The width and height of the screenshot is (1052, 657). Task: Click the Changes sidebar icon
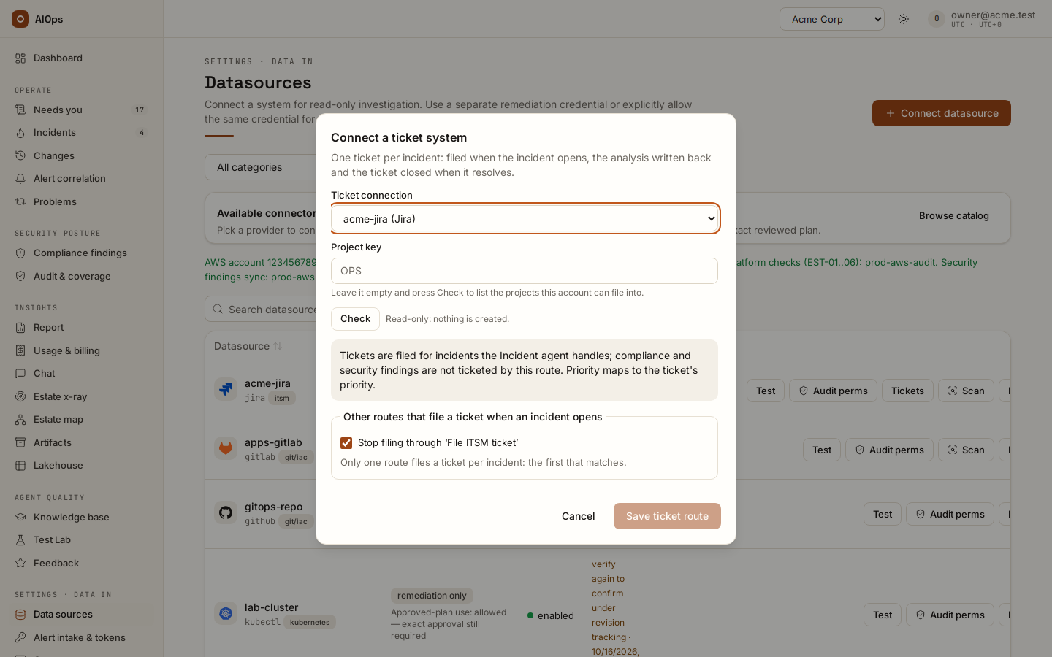click(20, 155)
